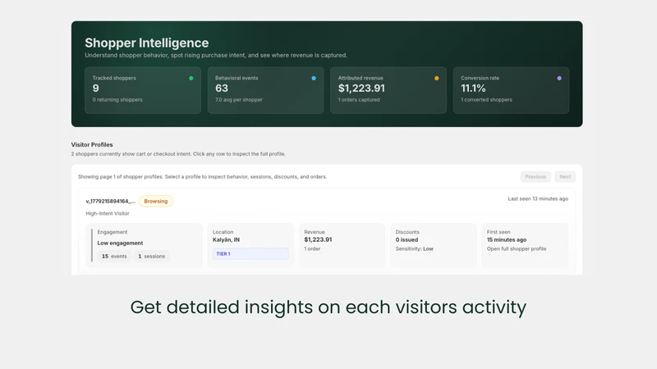Click '1 order' under profile Revenue
This screenshot has width=657, height=369.
tap(312, 248)
